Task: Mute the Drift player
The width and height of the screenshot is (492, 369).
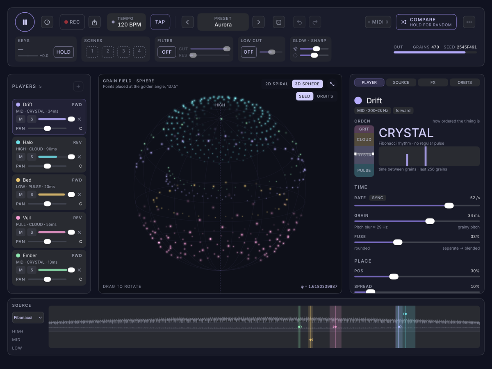Action: click(20, 119)
